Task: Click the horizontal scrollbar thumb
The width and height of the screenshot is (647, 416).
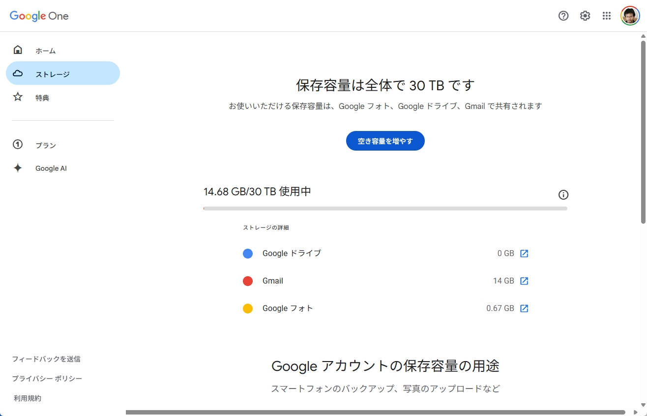Action: (x=375, y=413)
